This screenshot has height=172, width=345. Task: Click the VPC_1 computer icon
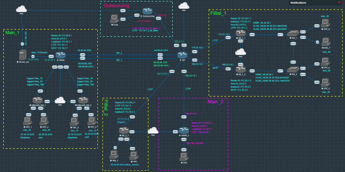[x=27, y=121]
